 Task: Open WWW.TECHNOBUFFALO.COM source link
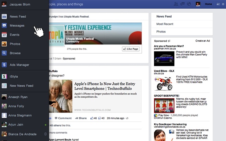tap(93, 110)
